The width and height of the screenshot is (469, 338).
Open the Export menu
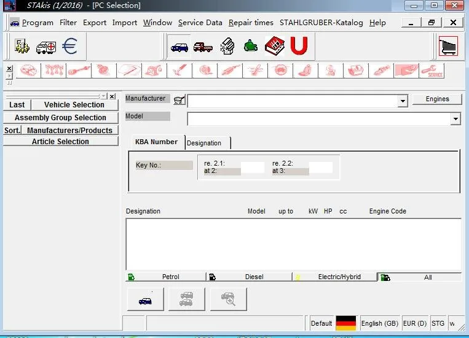pos(95,23)
